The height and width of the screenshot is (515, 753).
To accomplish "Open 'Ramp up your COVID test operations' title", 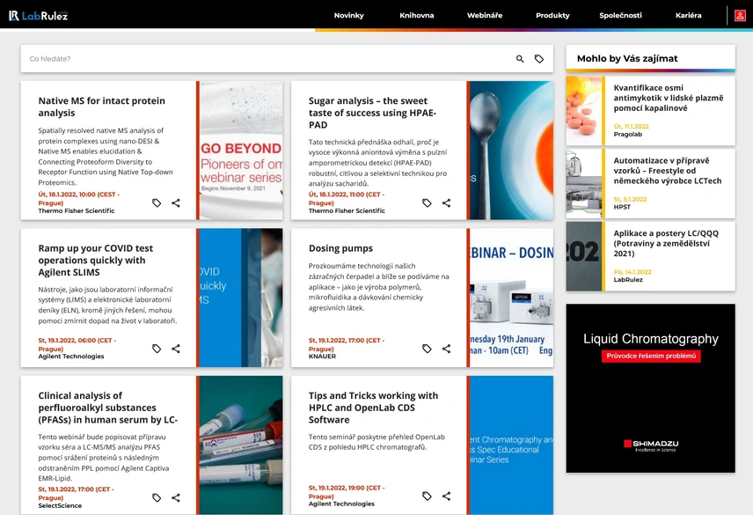I will pos(96,260).
